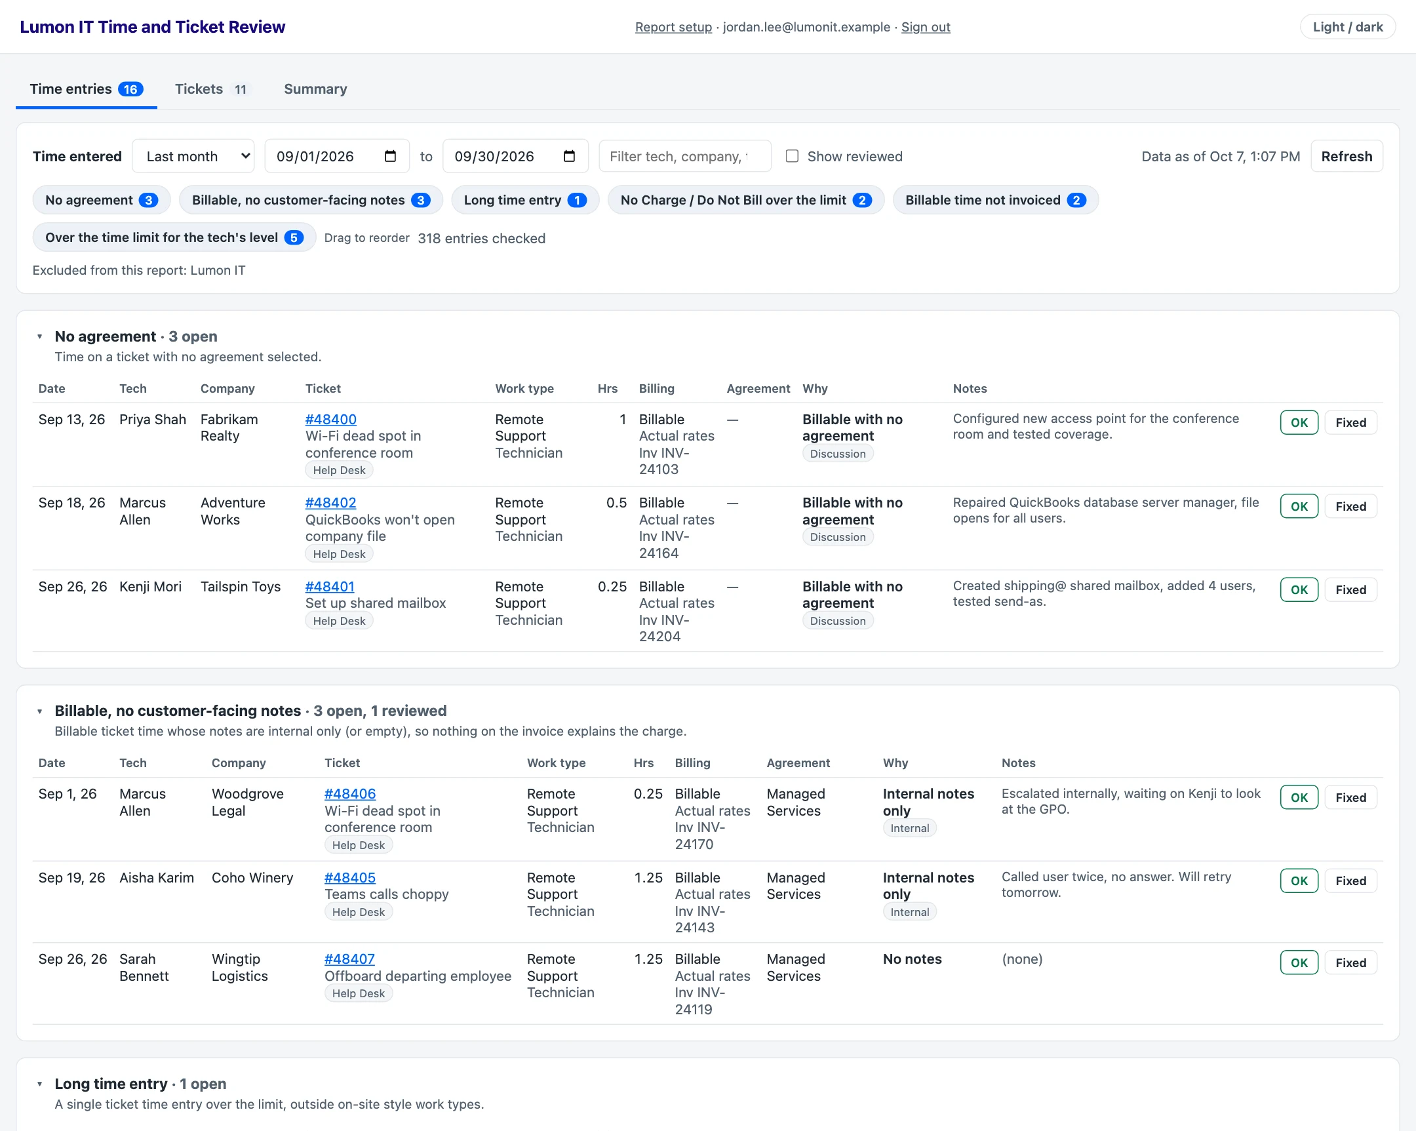Open ticket #48405 link
The width and height of the screenshot is (1416, 1131).
[350, 878]
